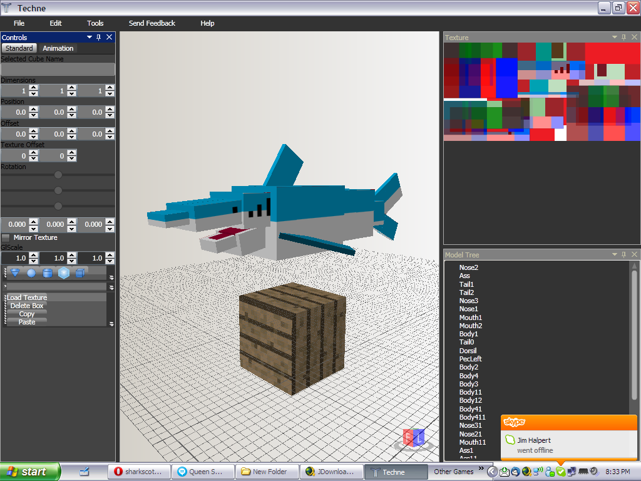
Task: Select Dorsil in the Model Tree
Action: pyautogui.click(x=468, y=350)
